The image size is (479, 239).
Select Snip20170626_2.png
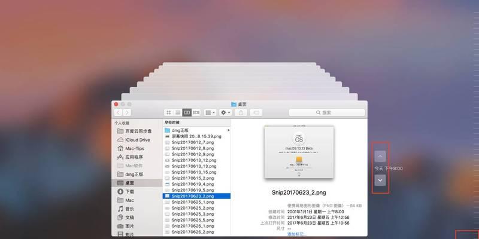(x=197, y=232)
